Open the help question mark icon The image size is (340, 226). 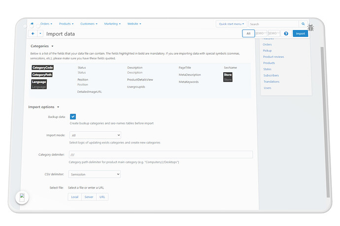(x=286, y=33)
